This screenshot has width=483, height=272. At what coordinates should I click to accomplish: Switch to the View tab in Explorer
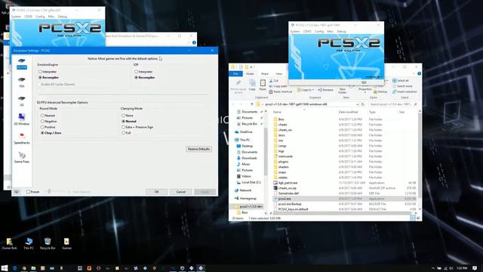tap(278, 74)
